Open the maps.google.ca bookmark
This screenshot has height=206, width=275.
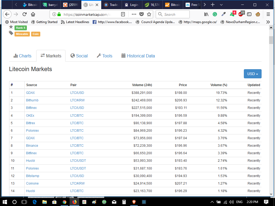198,22
